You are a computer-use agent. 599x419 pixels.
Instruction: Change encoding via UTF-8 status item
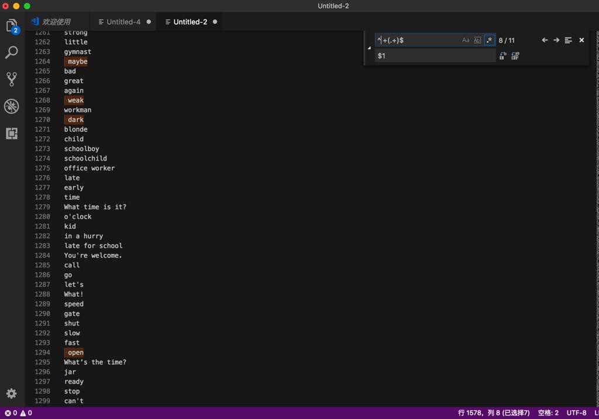(576, 413)
